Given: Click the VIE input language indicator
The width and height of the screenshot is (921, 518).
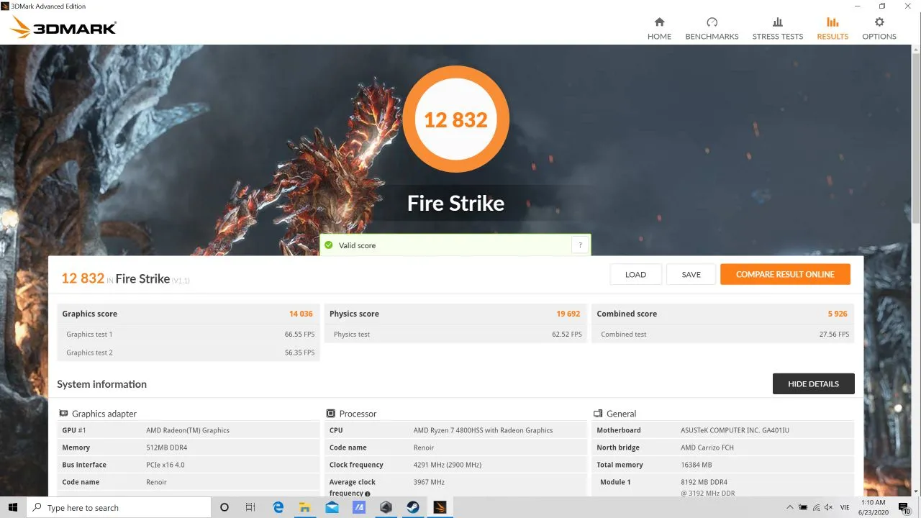Looking at the screenshot, I should [x=845, y=507].
